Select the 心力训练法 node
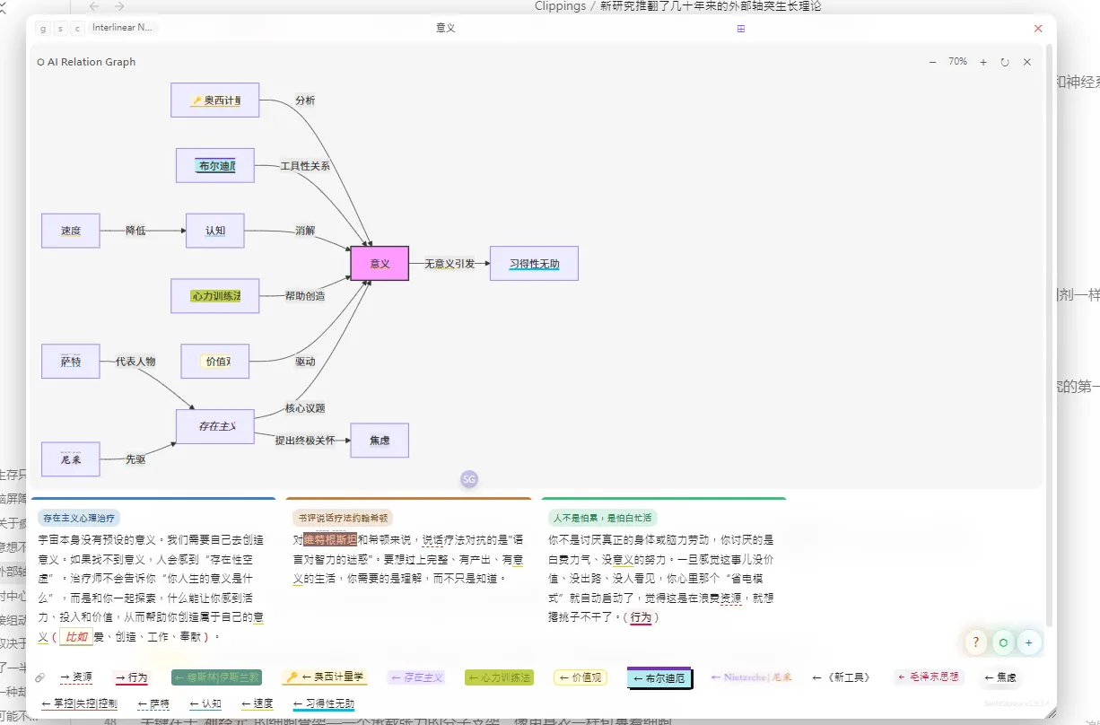This screenshot has height=725, width=1100. (215, 296)
